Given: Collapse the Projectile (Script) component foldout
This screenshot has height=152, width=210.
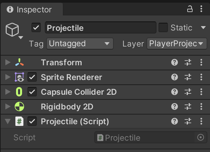Looking at the screenshot, I should (8, 121).
